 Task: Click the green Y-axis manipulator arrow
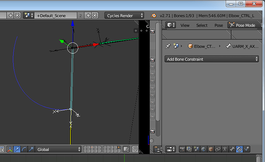[x=62, y=41]
